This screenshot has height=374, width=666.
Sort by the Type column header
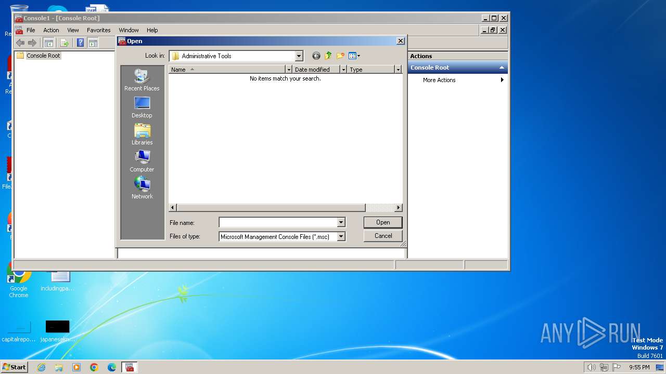pyautogui.click(x=370, y=69)
